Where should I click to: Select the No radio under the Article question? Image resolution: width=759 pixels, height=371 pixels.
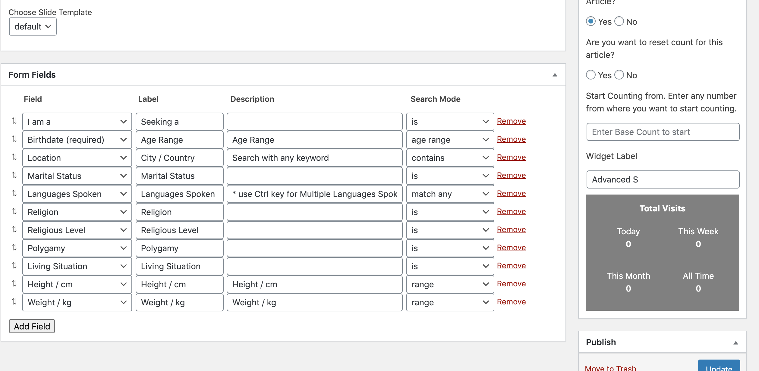[x=619, y=21]
